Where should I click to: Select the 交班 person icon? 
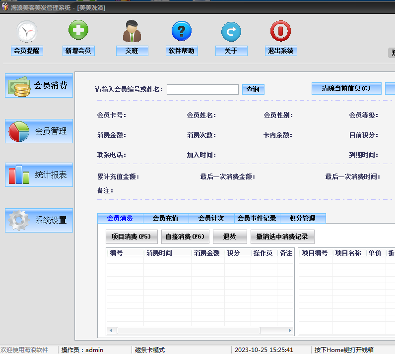point(132,31)
